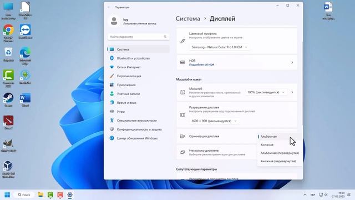Viewport: 355px width, 200px height.
Task: Open the Масштаб 100% dropdown
Action: (x=266, y=92)
